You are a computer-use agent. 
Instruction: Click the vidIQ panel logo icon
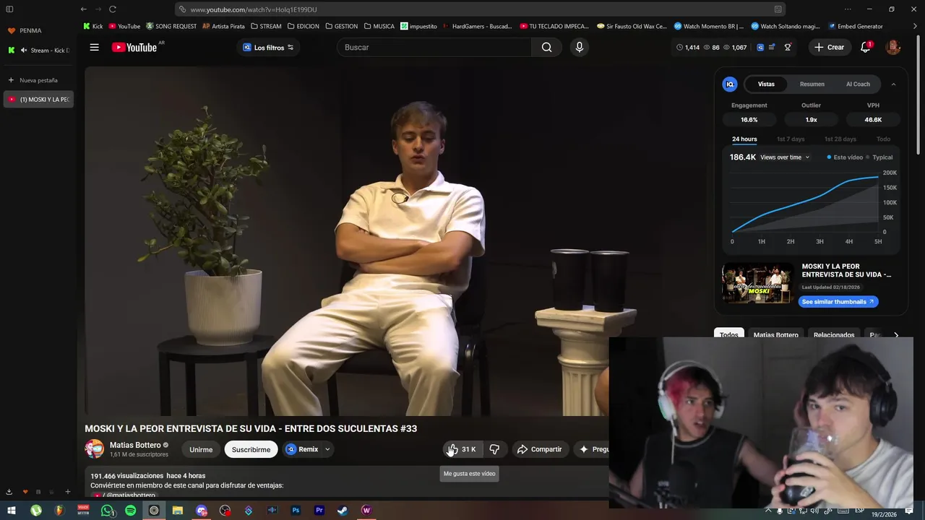point(730,84)
